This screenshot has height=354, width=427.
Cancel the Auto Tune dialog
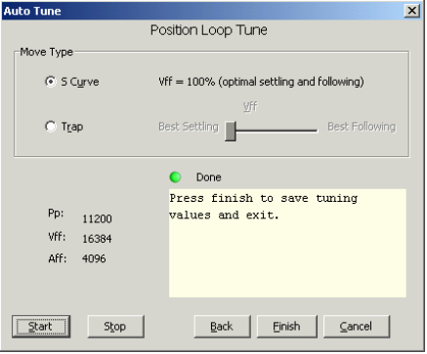tap(357, 326)
